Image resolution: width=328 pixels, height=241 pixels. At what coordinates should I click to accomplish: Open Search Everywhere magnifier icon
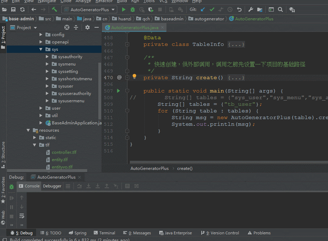pyautogui.click(x=280, y=9)
